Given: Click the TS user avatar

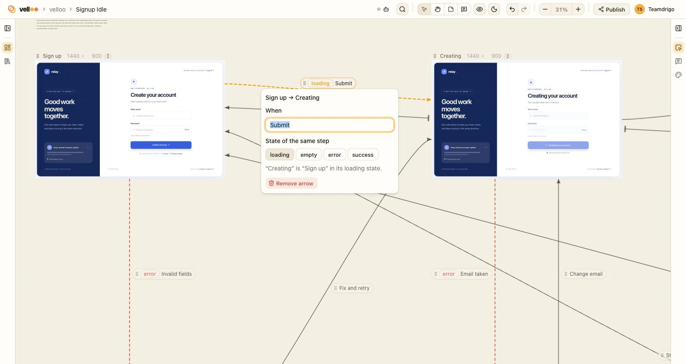Looking at the screenshot, I should tap(639, 9).
